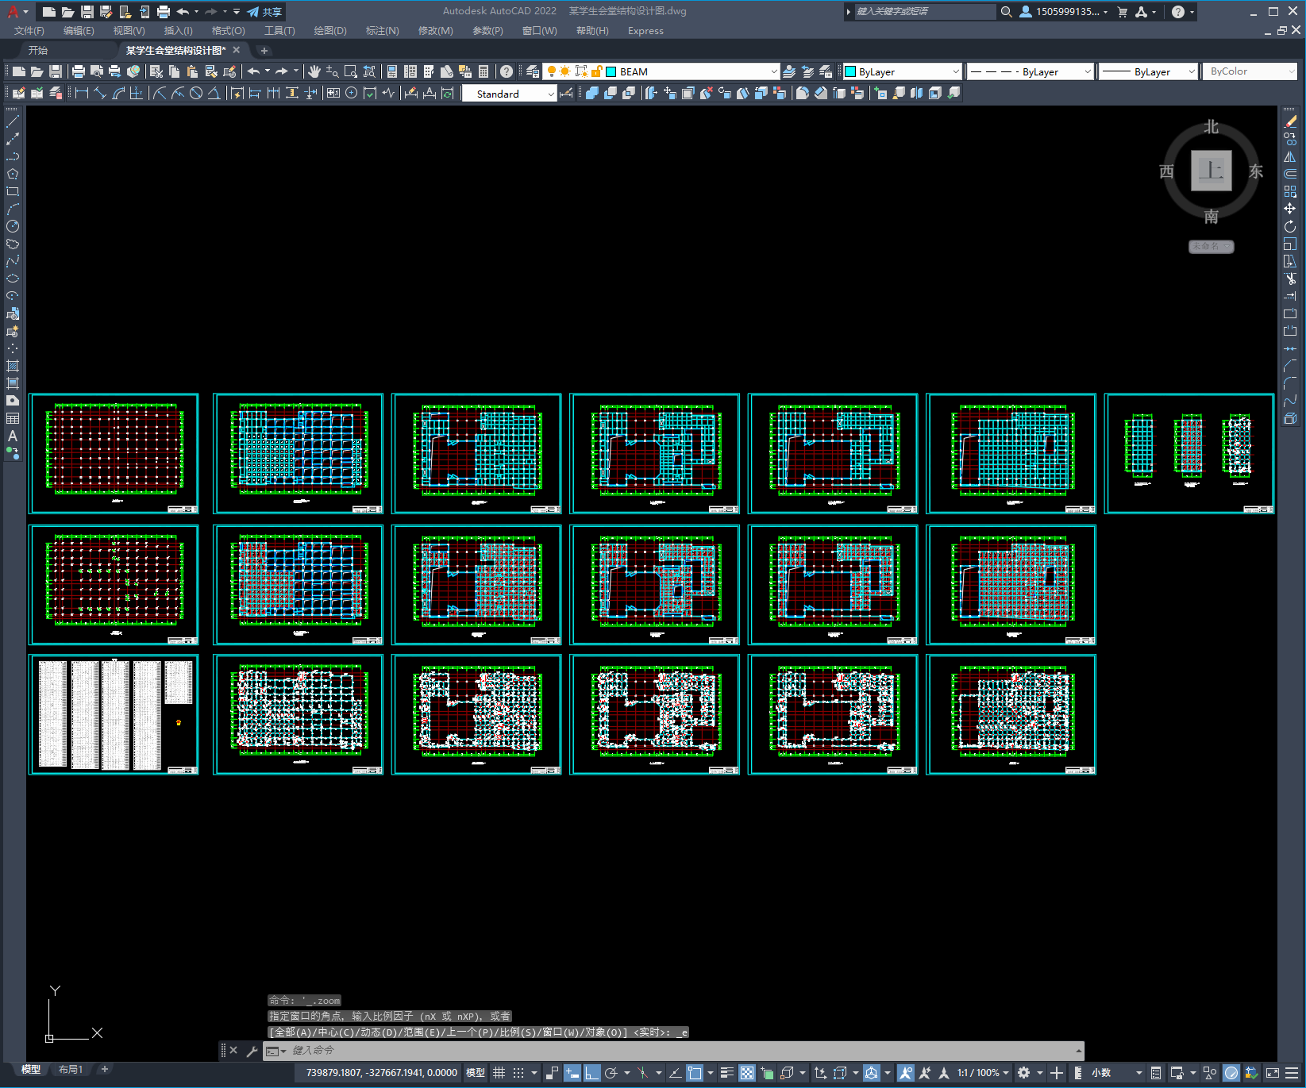Open the 文件(F) menu

29,31
